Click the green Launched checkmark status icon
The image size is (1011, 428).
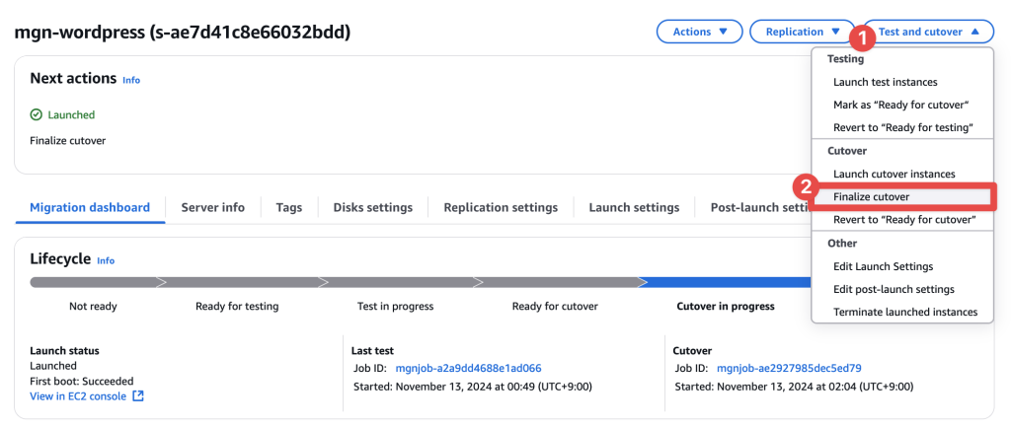click(37, 115)
